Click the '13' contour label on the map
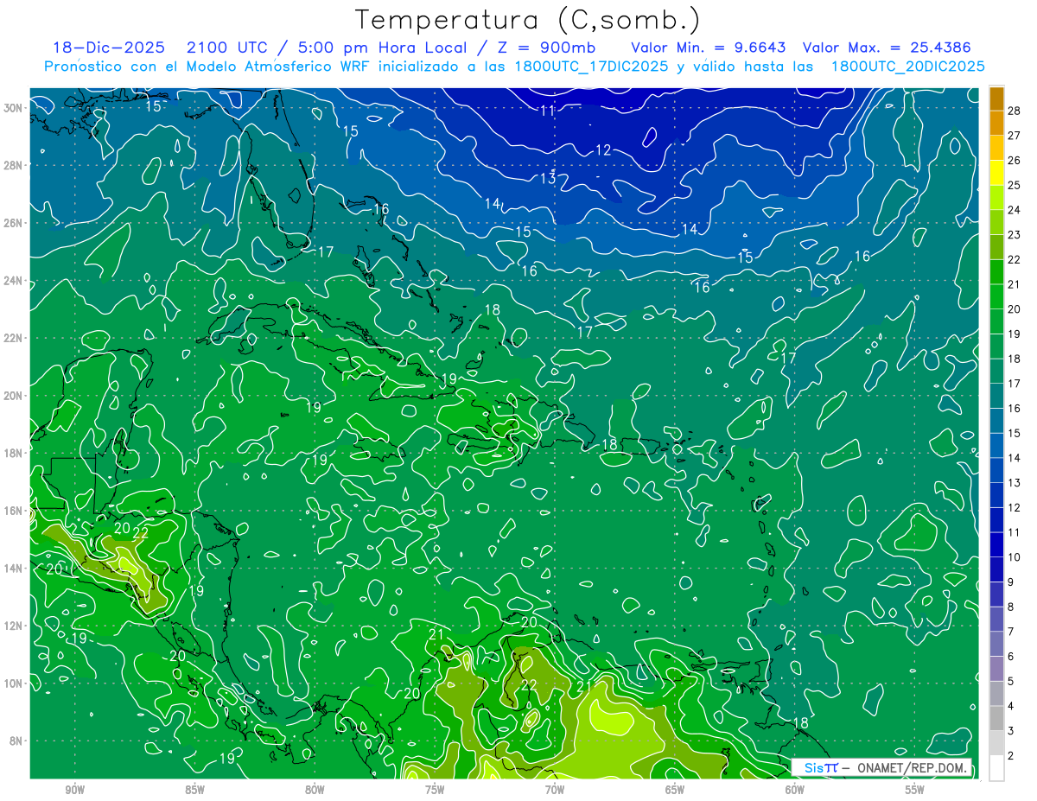Image resolution: width=1037 pixels, height=801 pixels. click(x=548, y=179)
